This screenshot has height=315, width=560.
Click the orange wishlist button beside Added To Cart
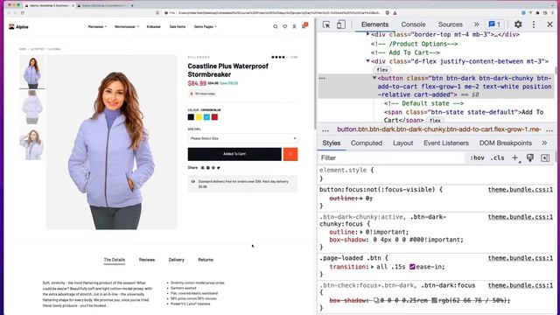[290, 154]
